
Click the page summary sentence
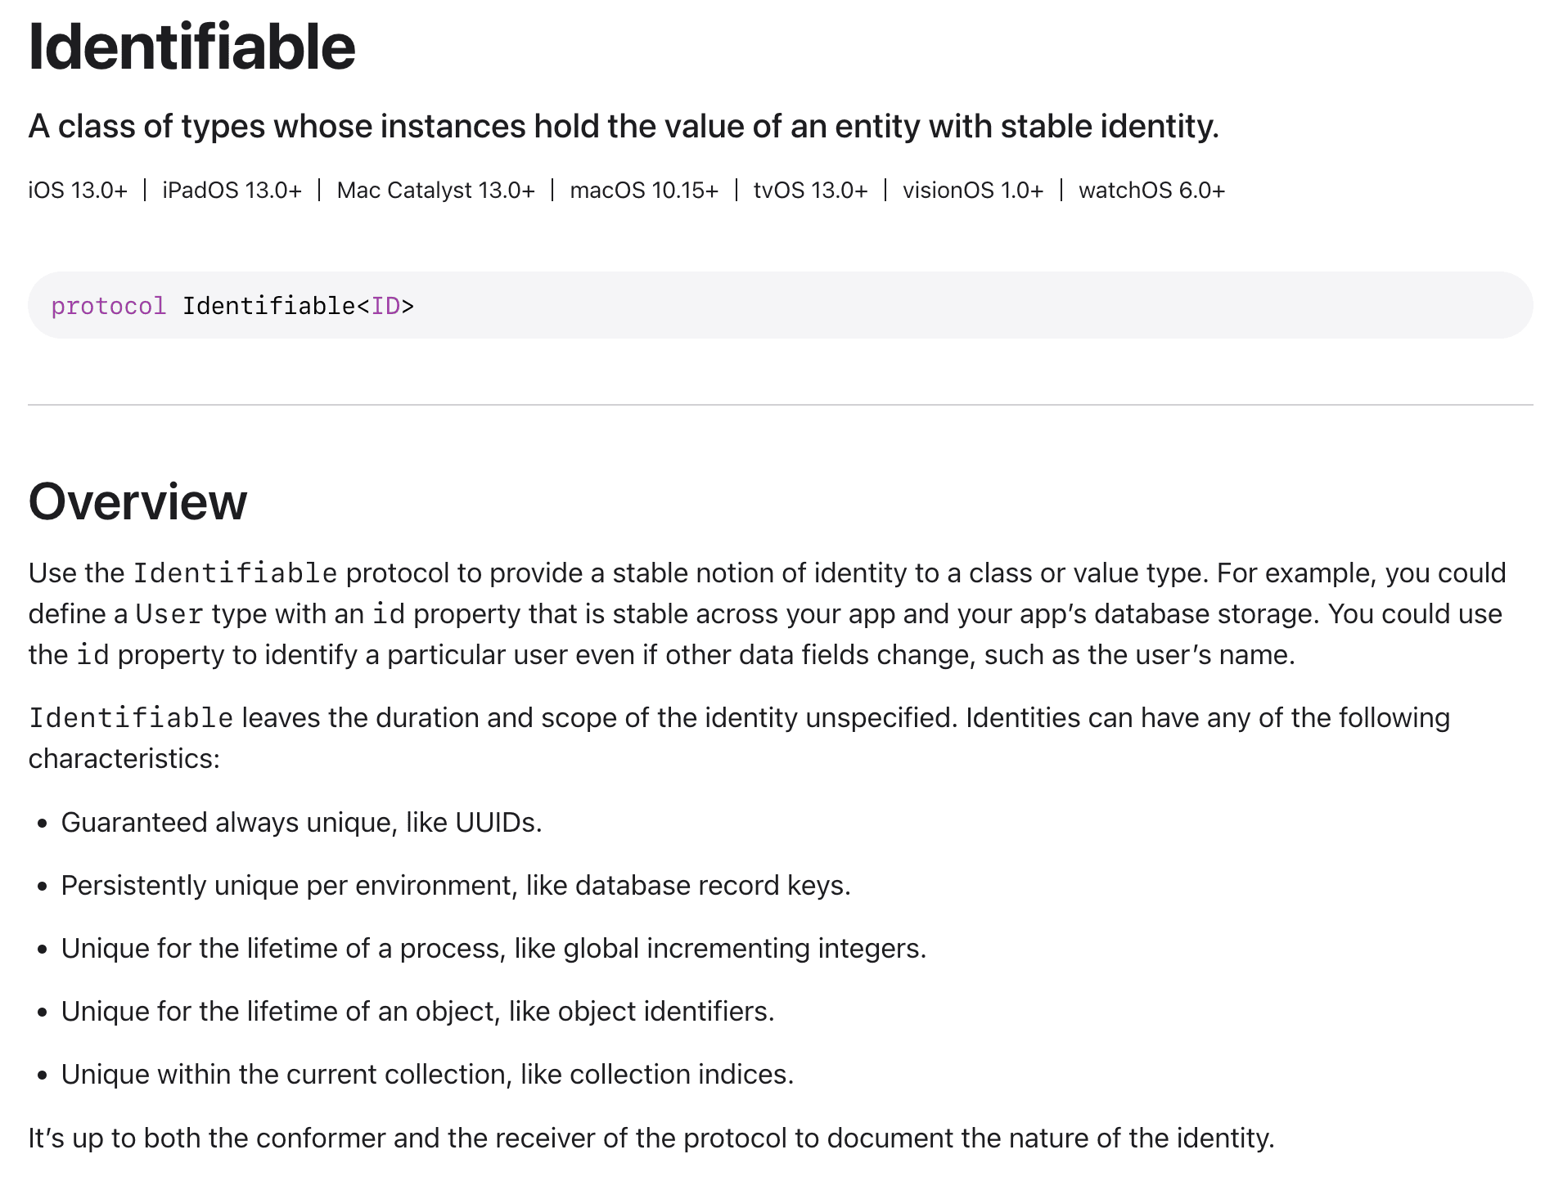[624, 127]
